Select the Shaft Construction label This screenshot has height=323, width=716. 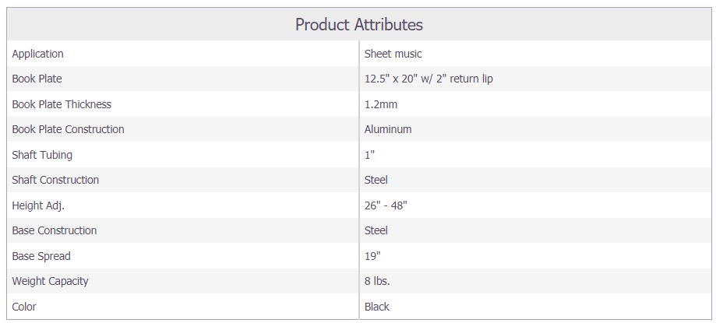(55, 181)
